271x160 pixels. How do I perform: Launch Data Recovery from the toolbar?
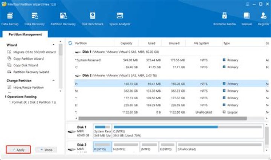pos(35,19)
